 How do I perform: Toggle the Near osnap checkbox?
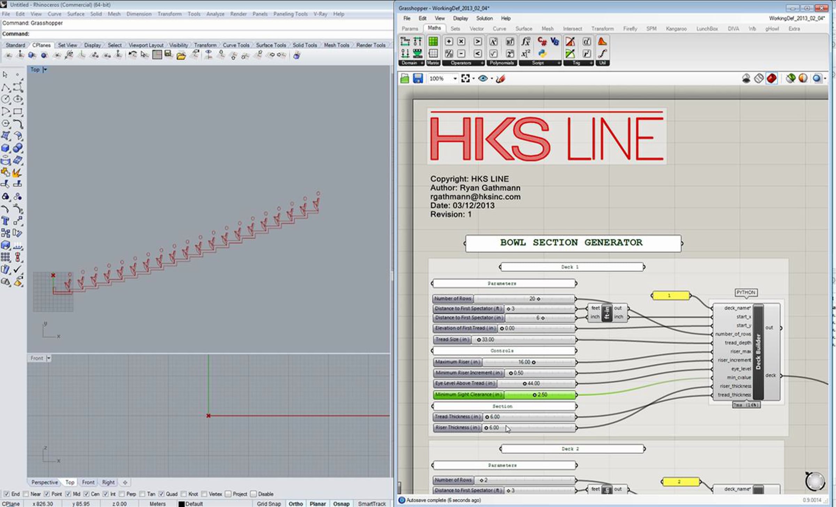click(x=25, y=494)
